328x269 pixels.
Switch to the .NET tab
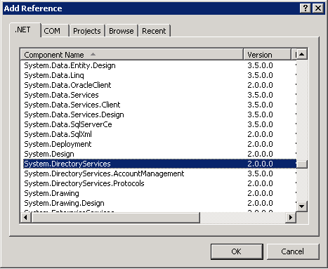[25, 30]
